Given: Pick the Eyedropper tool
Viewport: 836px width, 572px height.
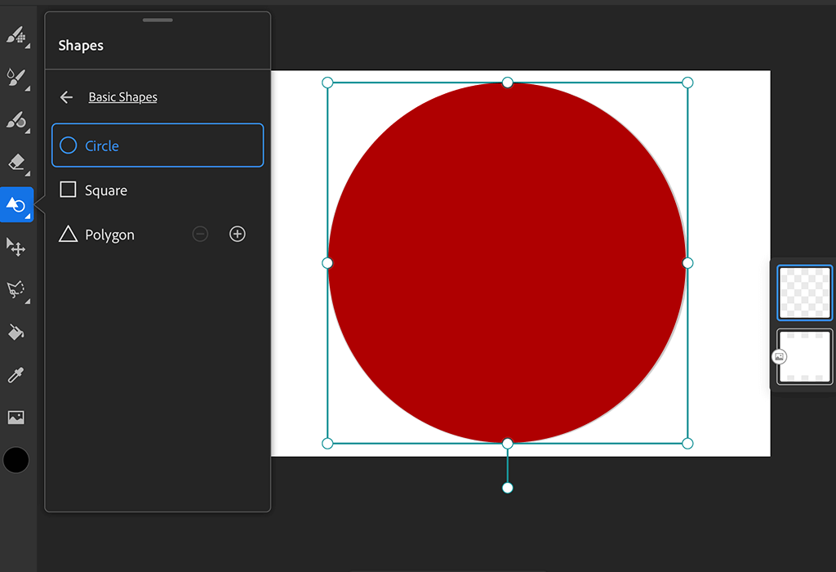Looking at the screenshot, I should [x=16, y=375].
